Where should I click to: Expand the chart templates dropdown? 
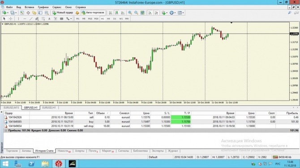[183, 13]
